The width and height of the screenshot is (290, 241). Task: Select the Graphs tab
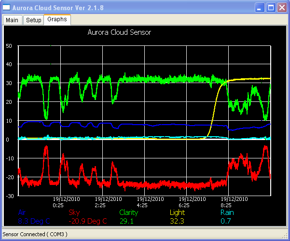coord(57,20)
